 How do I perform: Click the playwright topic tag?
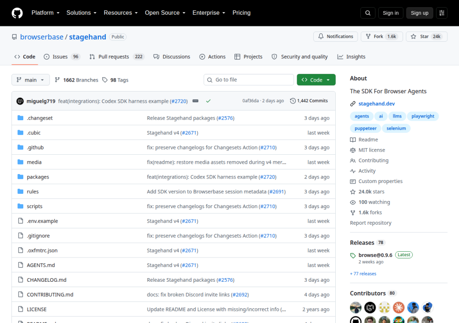pos(423,116)
